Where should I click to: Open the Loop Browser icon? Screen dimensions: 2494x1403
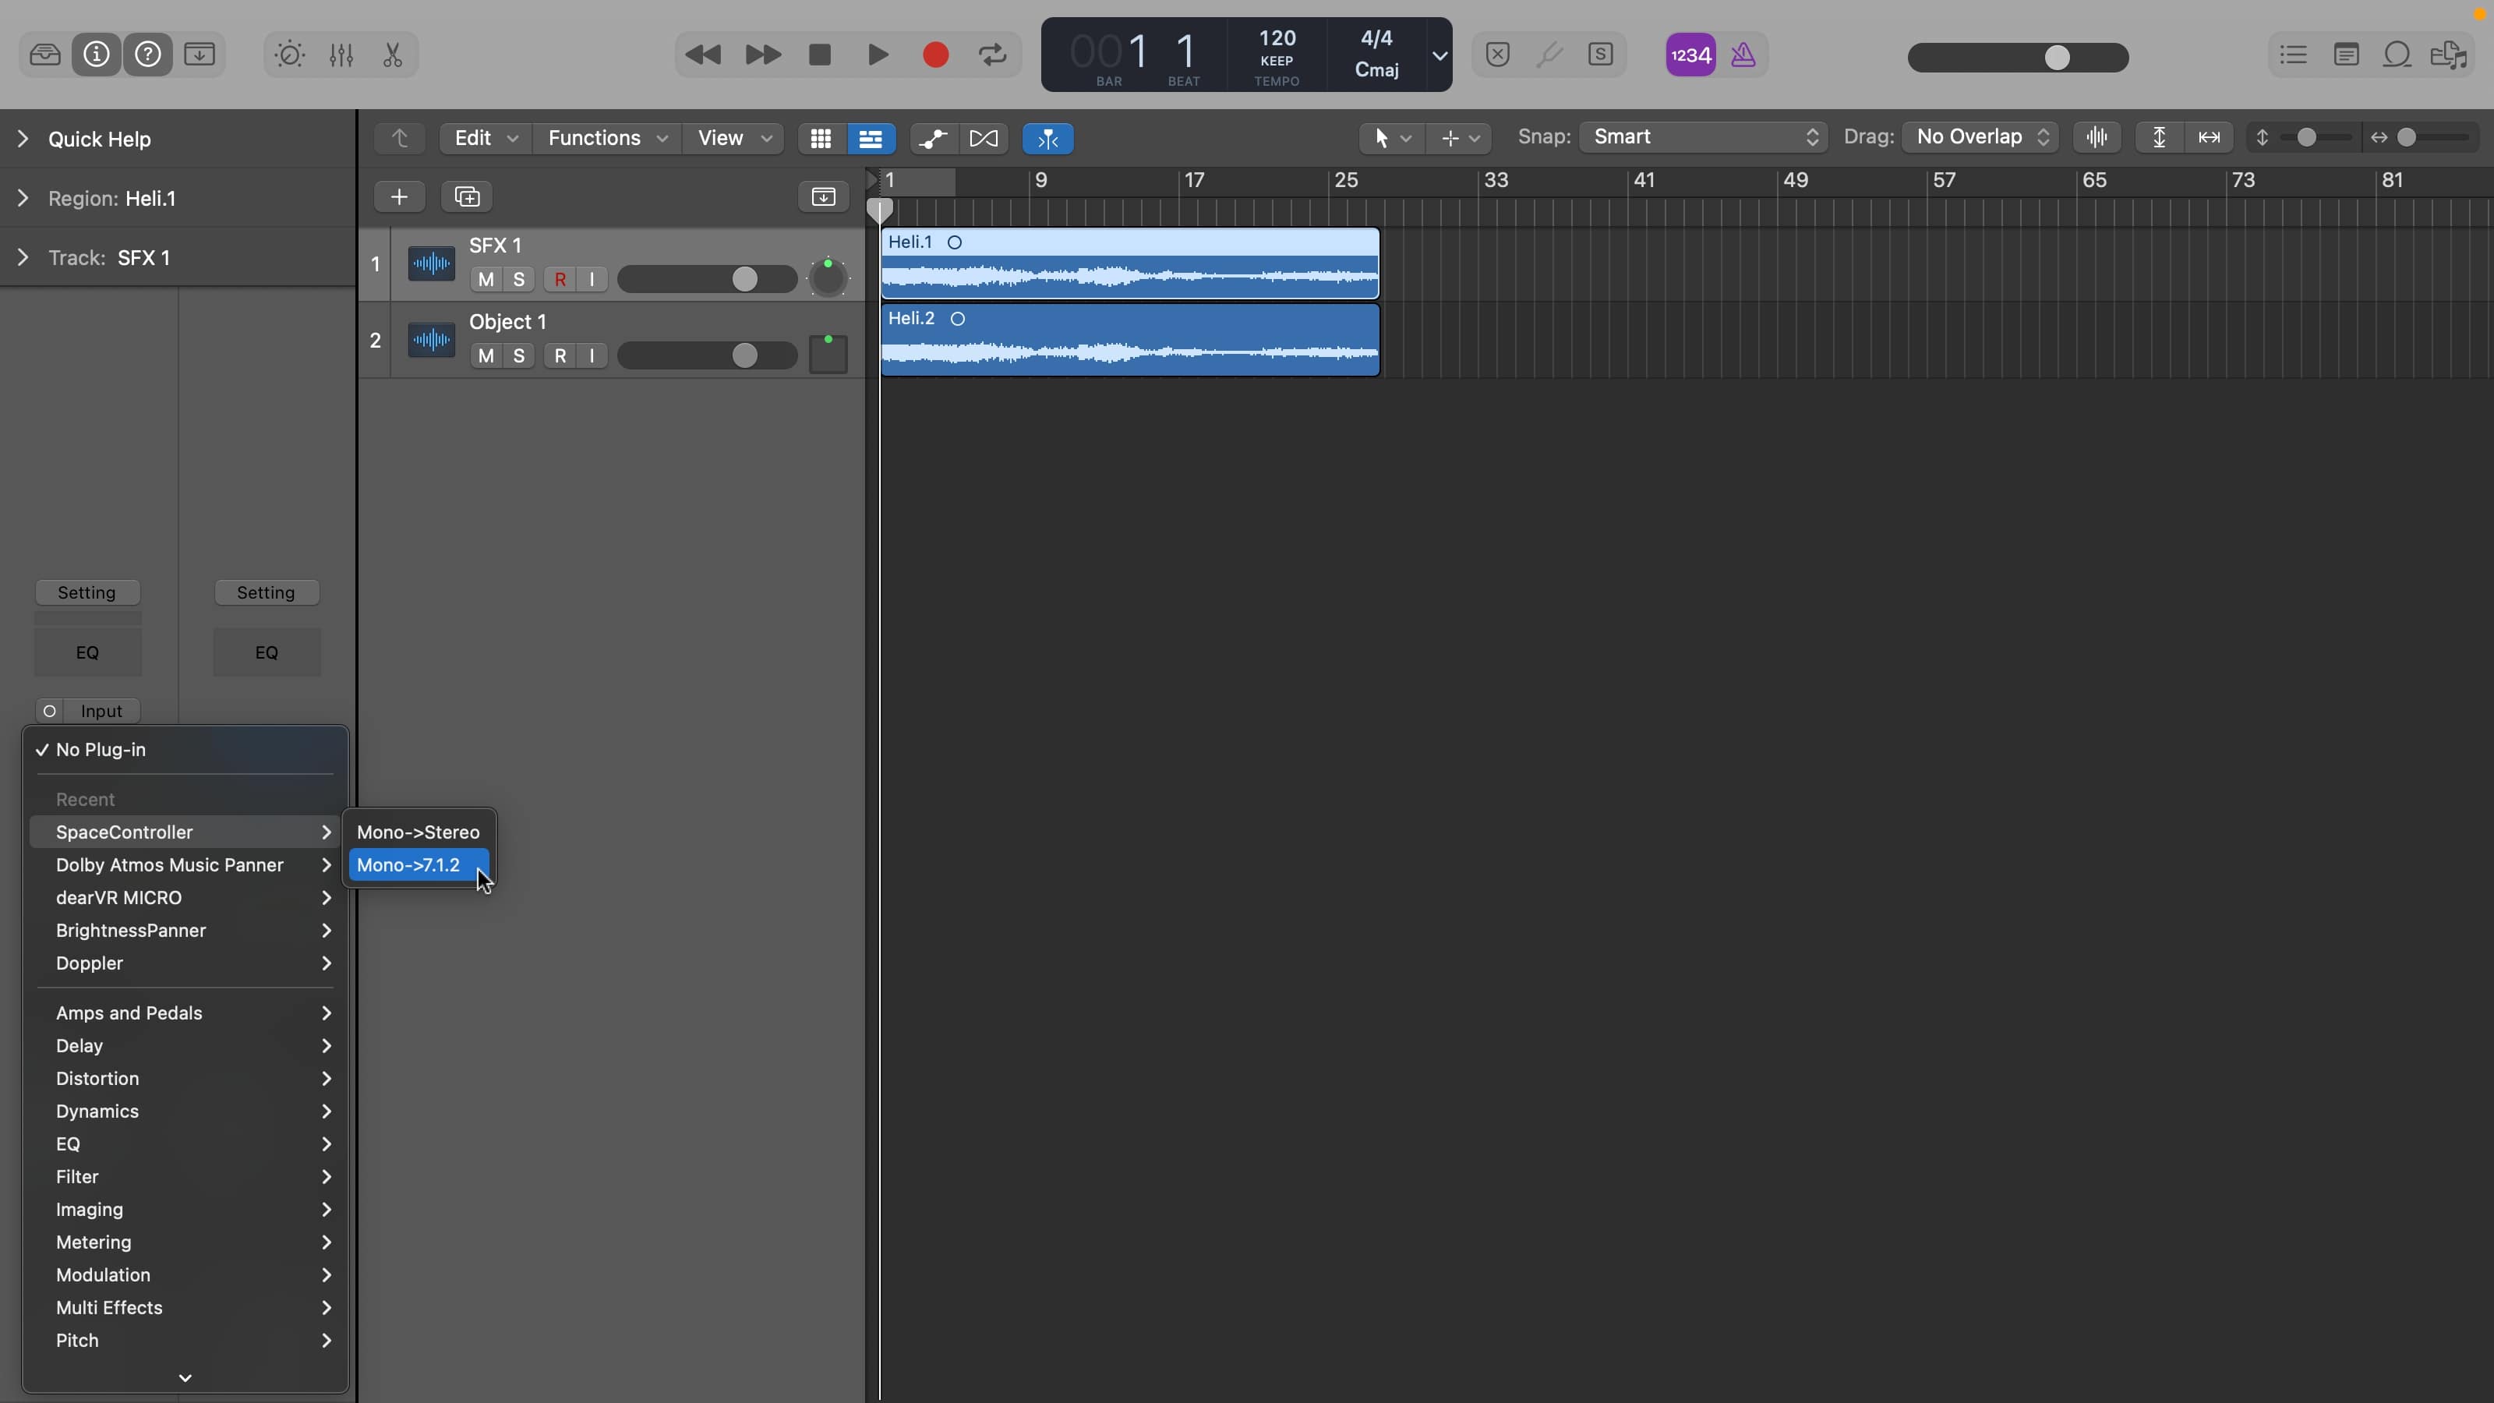click(x=2397, y=55)
